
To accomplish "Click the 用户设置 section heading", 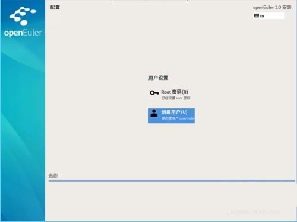I will (x=158, y=78).
